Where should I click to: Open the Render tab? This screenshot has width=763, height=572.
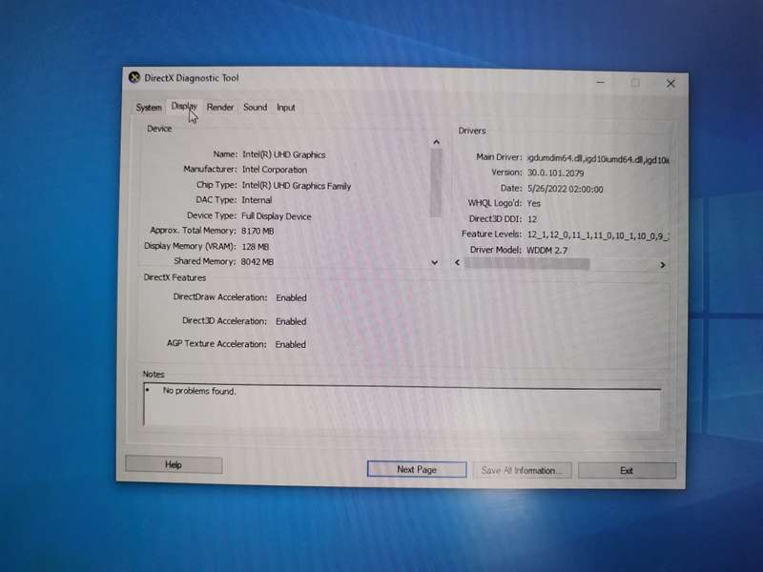[x=220, y=107]
